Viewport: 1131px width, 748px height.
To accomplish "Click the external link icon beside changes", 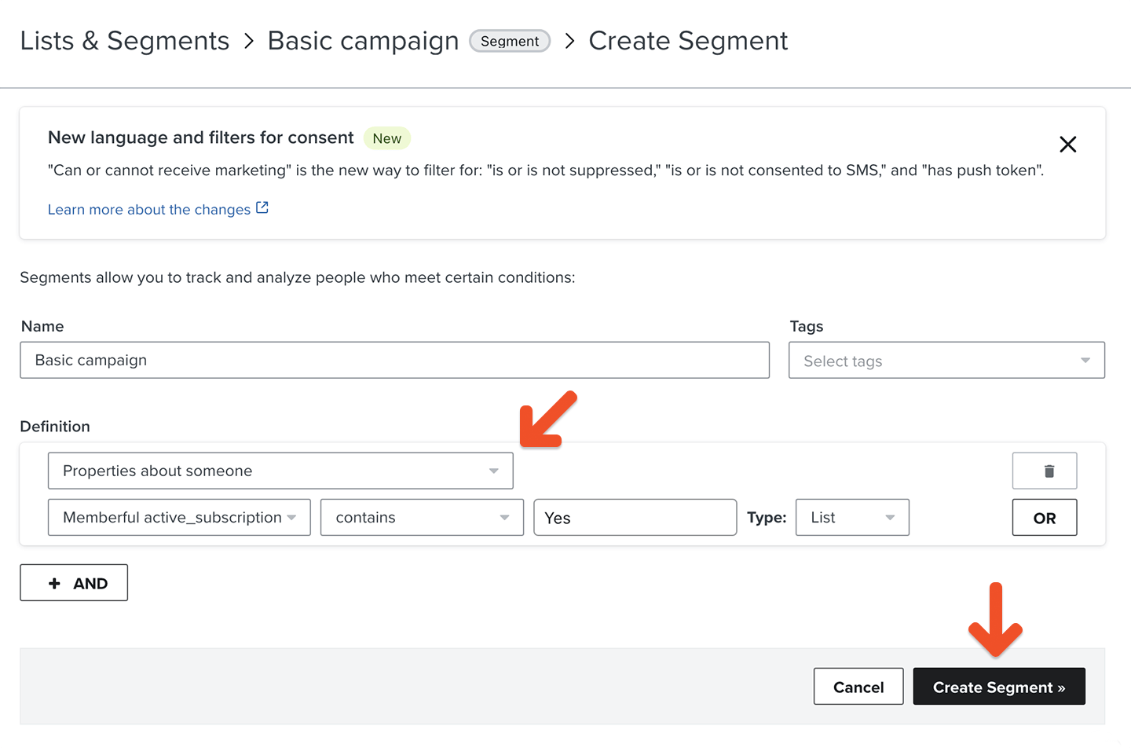I will point(262,208).
